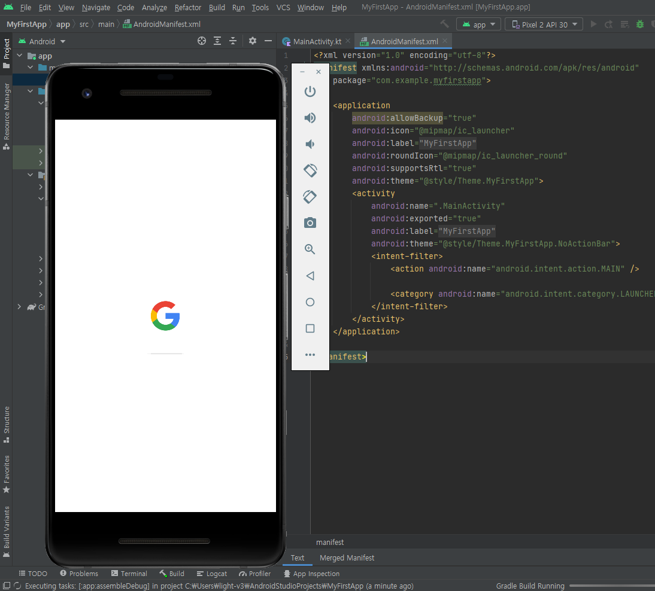Open the VCS menu
This screenshot has width=655, height=591.
[283, 8]
